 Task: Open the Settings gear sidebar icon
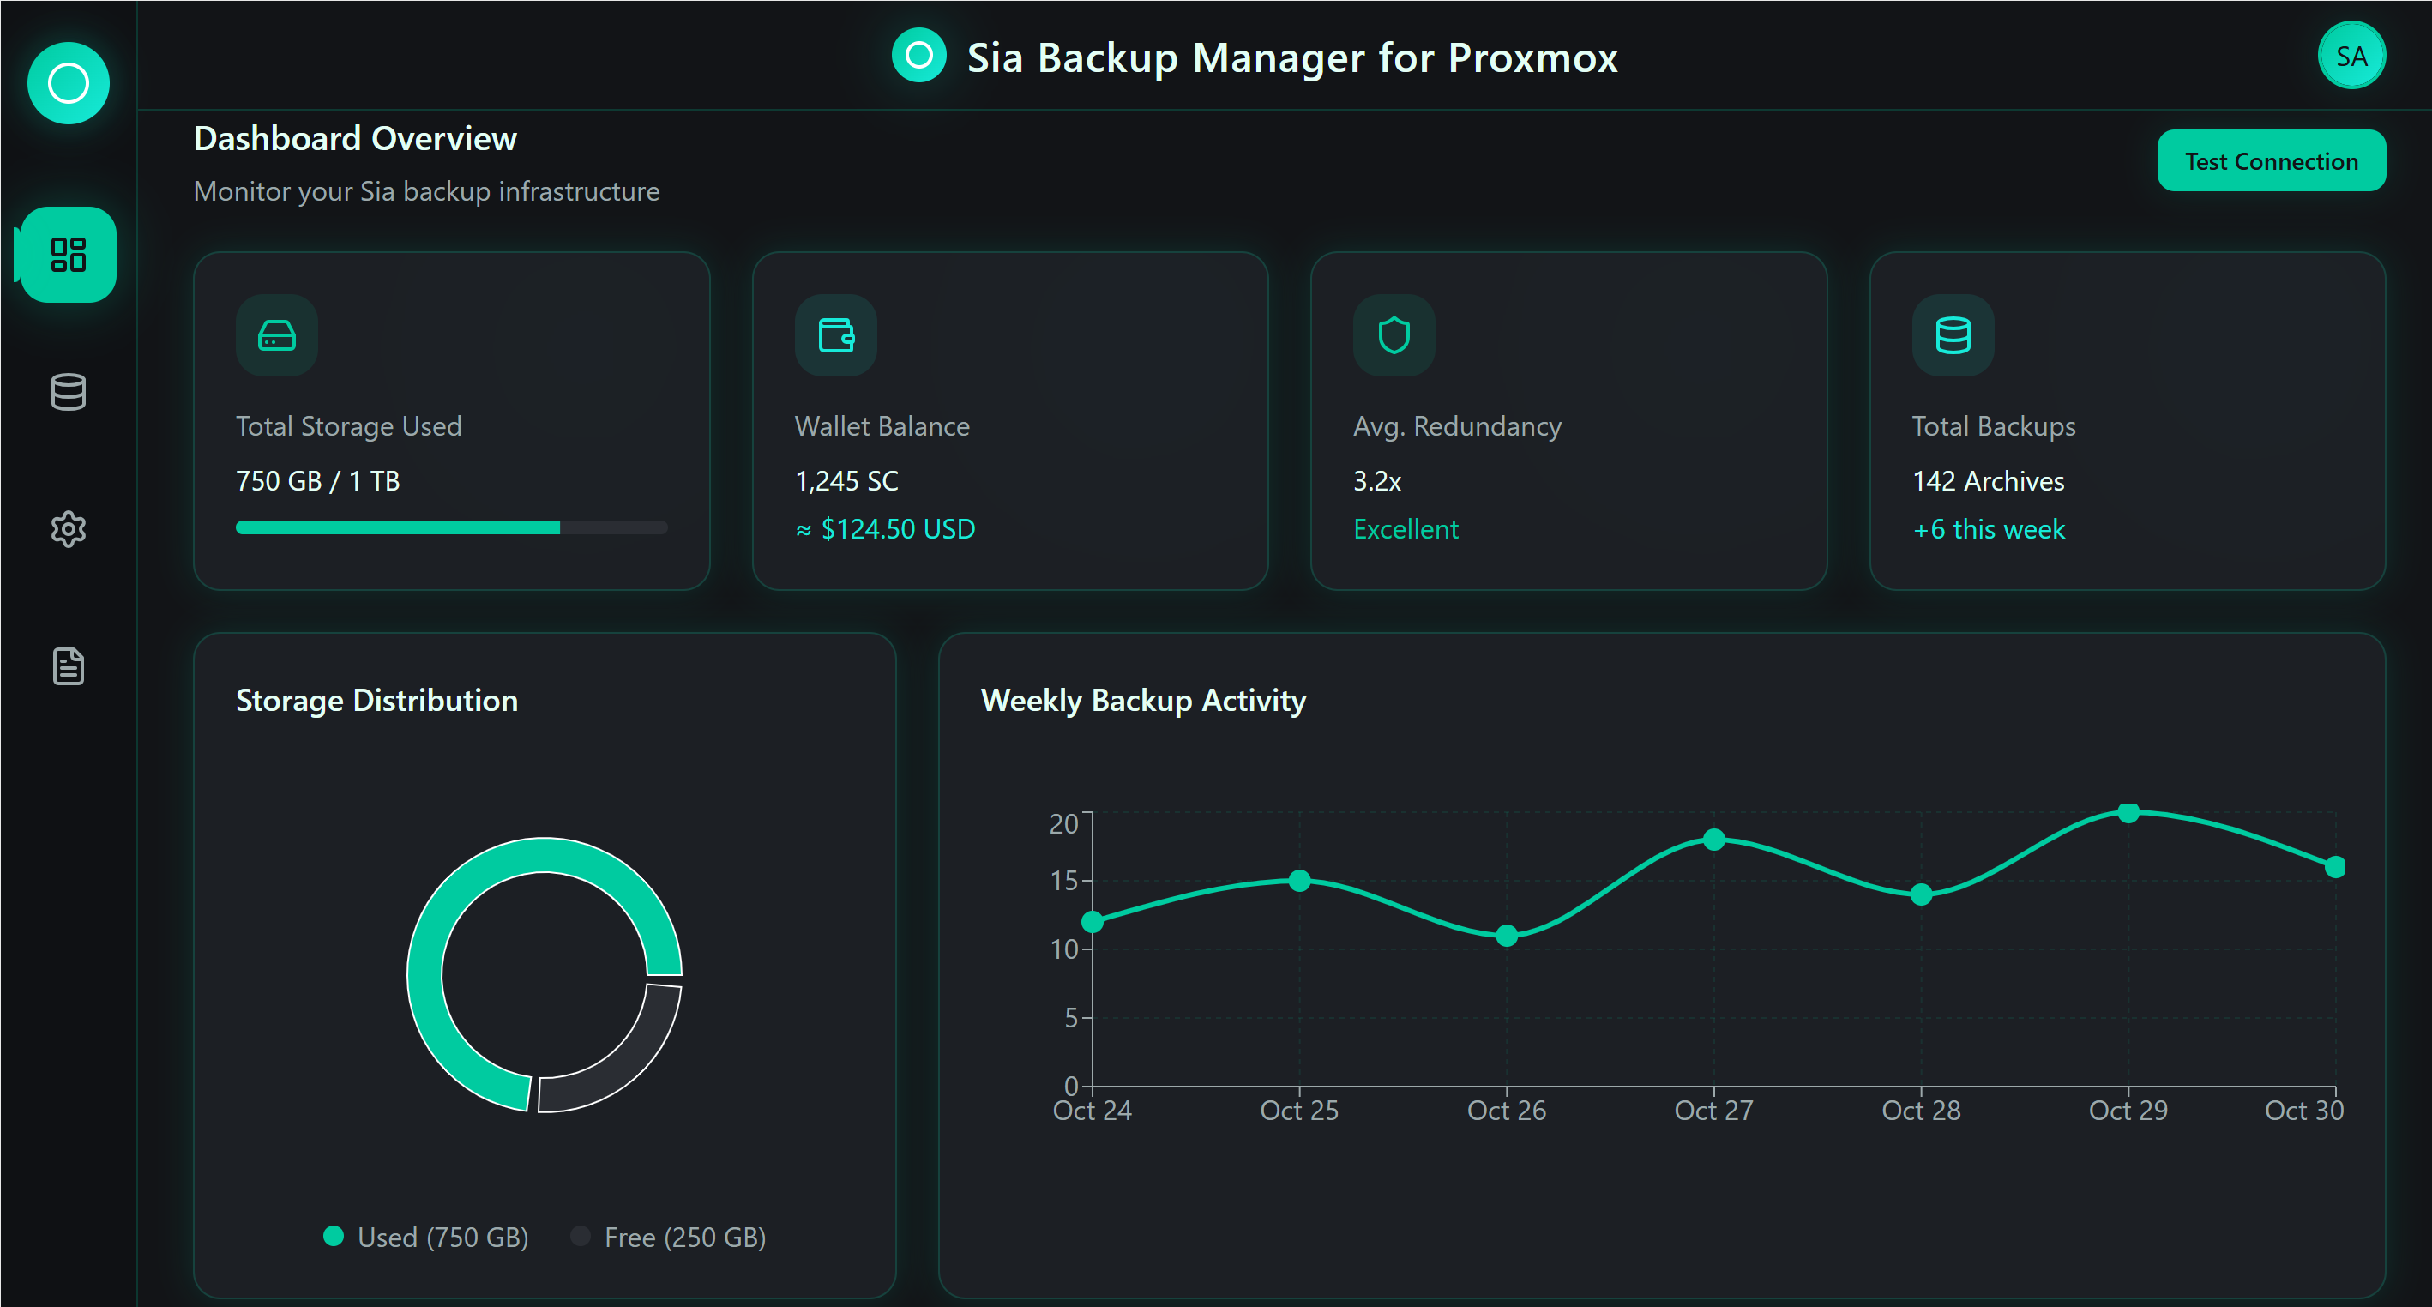point(68,529)
